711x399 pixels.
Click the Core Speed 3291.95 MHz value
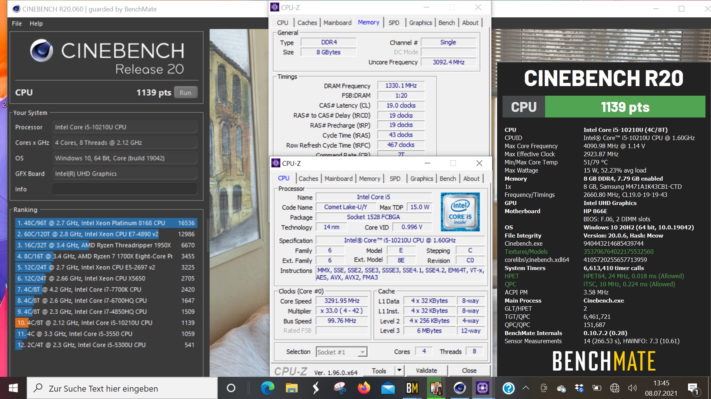coord(342,301)
